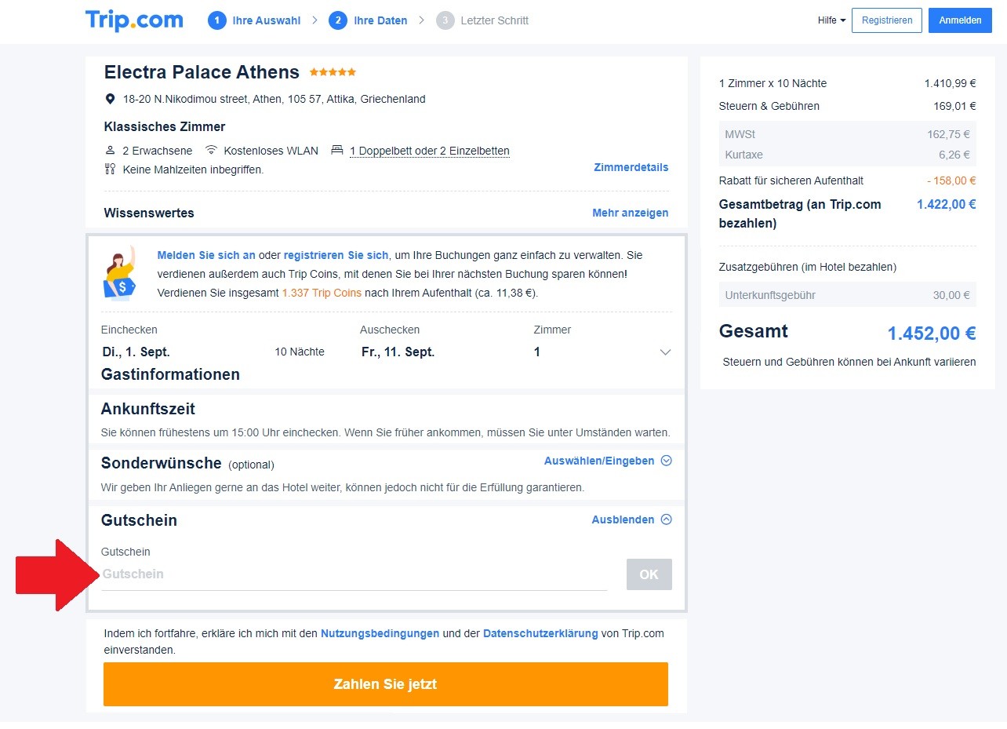1007x729 pixels.
Task: Click the Trip Coins promo illustration
Action: click(120, 272)
